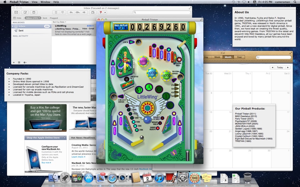This screenshot has width=300, height=187.
Task: Click the right yellow flipper in pinball
Action: coord(158,147)
